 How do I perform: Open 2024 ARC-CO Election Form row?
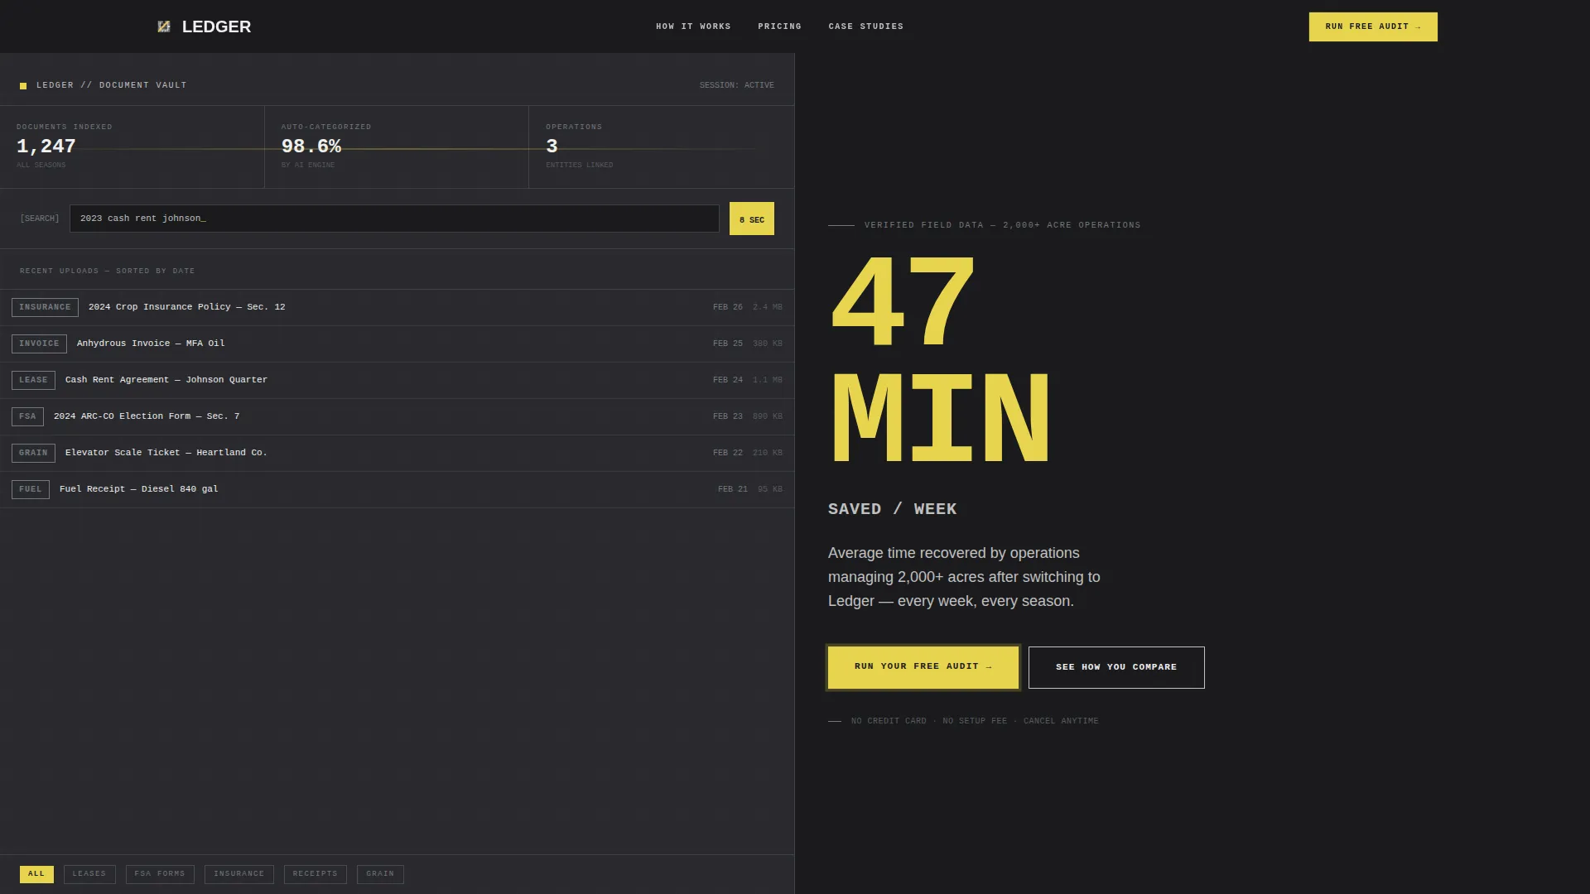(397, 416)
